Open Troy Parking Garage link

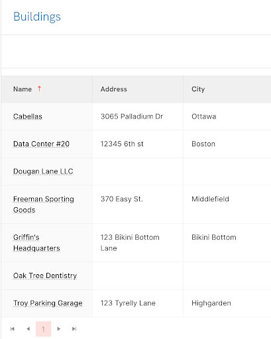[48, 303]
